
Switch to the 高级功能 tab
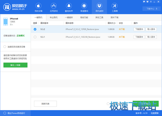[x=84, y=17]
